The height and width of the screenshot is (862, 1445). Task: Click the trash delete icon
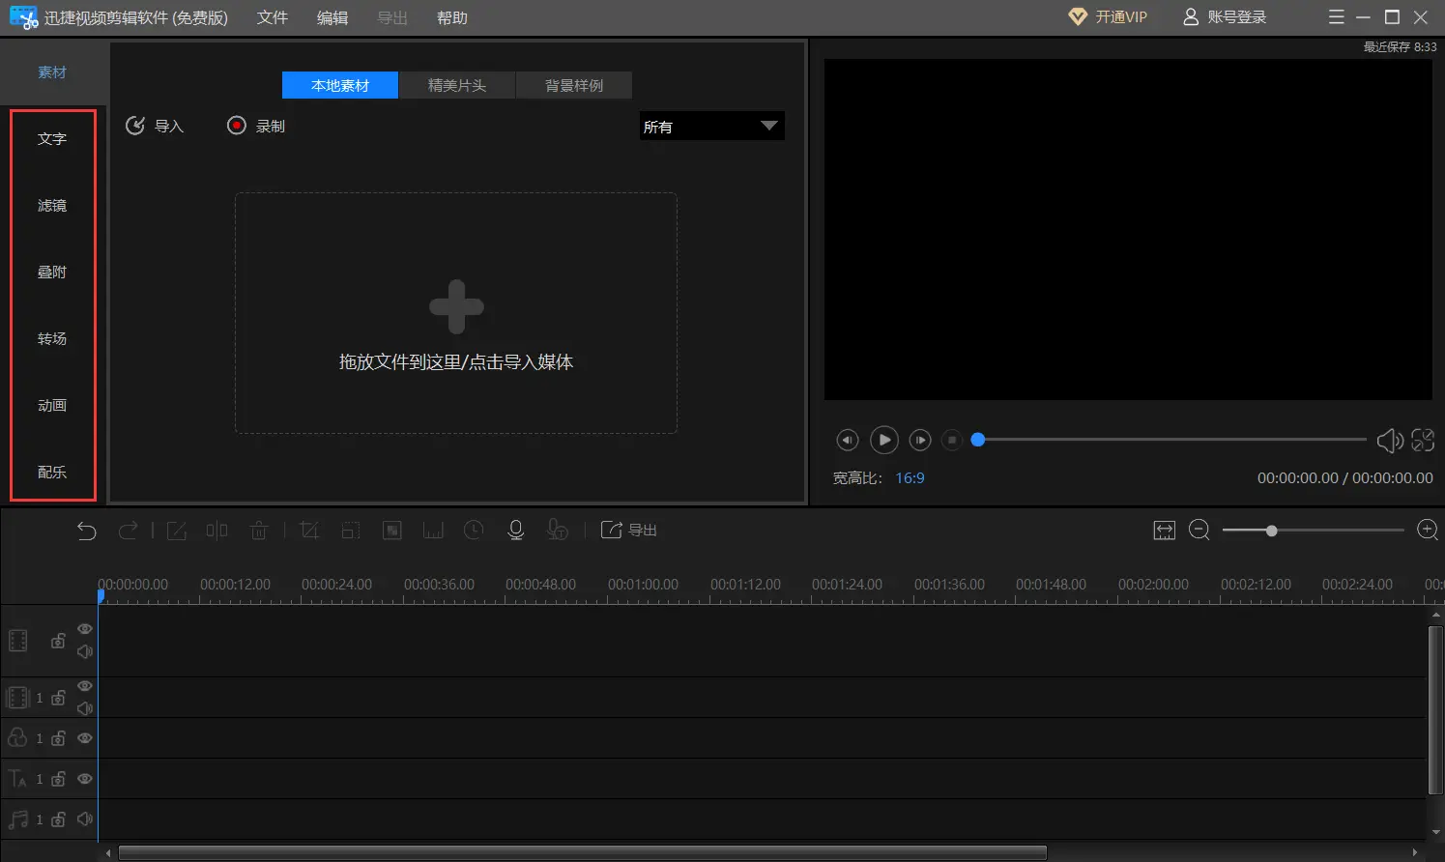click(259, 530)
